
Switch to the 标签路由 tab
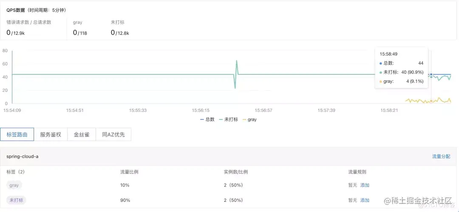[x=17, y=135]
